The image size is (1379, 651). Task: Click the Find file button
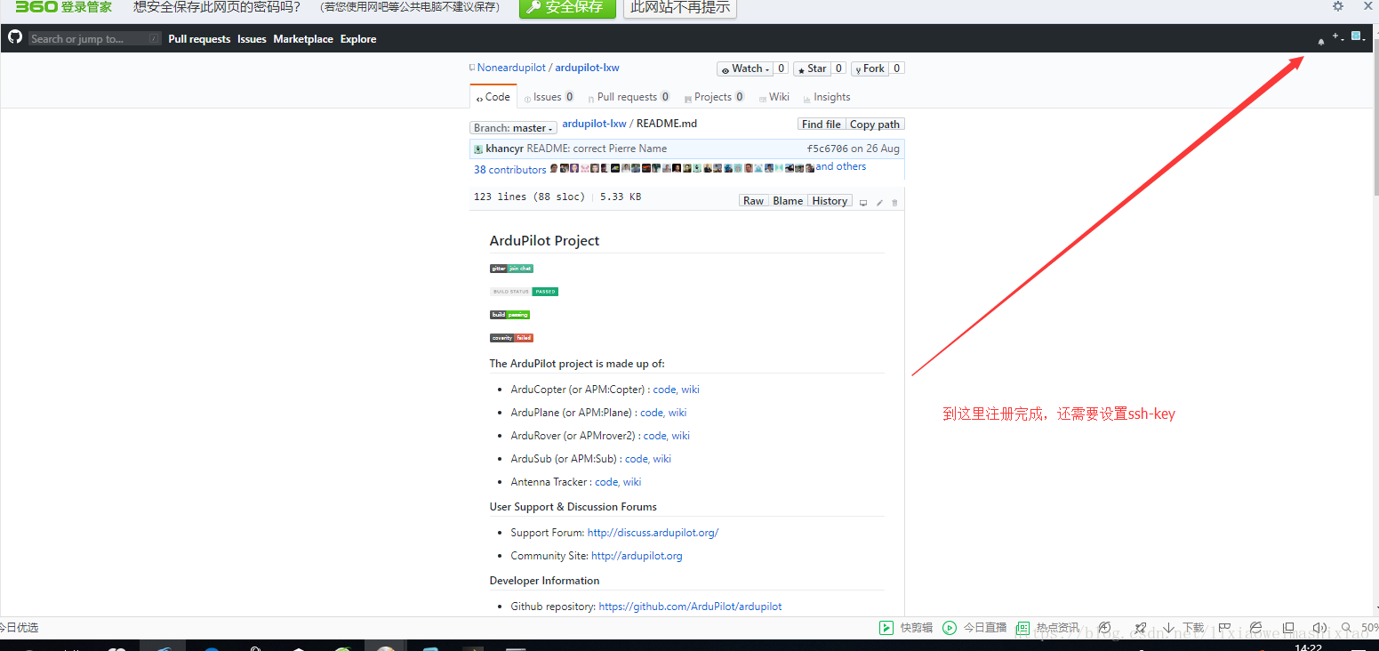click(821, 125)
